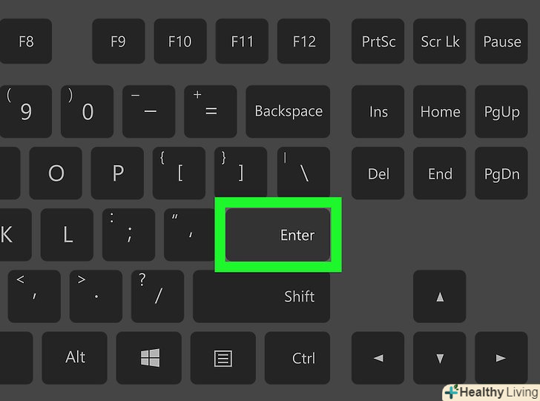Click the highlighted Enter key
The image size is (540, 401).
278,235
